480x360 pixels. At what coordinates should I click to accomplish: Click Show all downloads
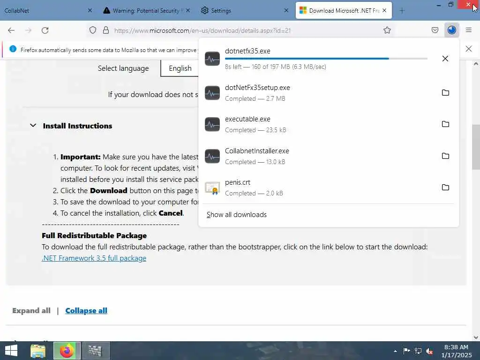click(x=237, y=215)
